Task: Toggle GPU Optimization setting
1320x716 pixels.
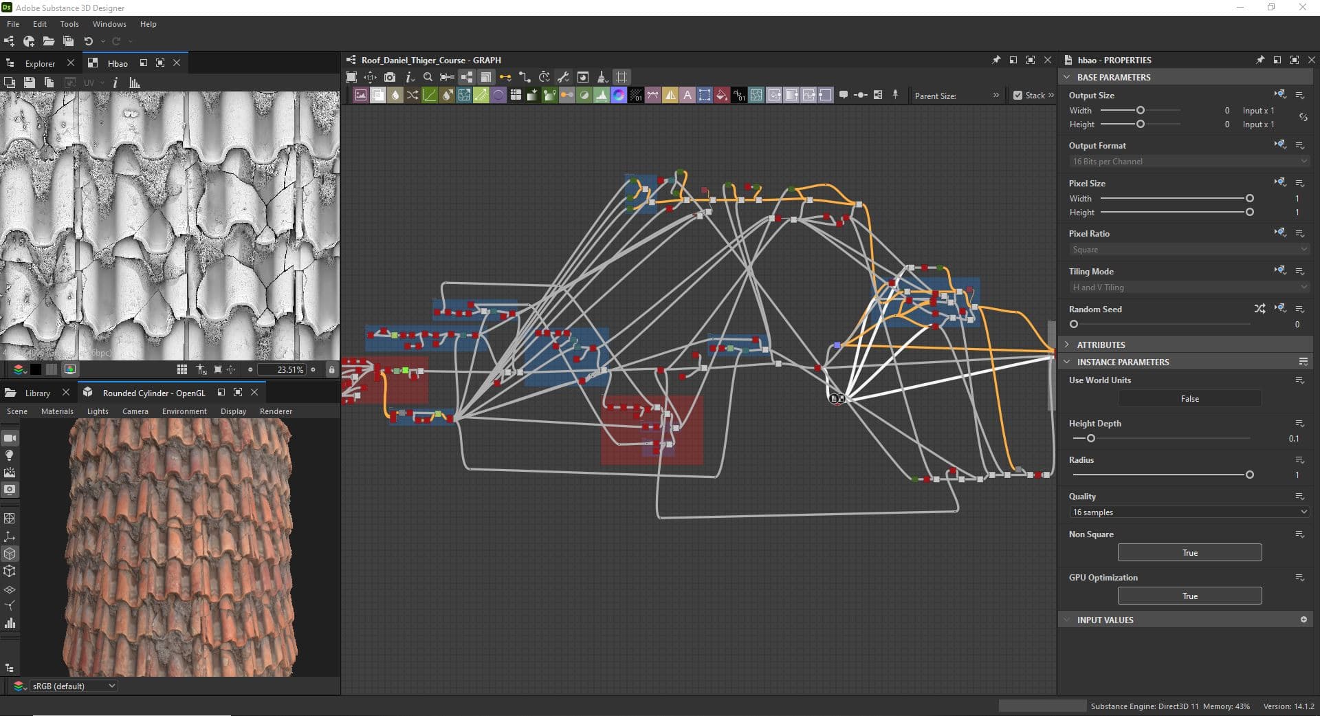Action: [x=1189, y=596]
